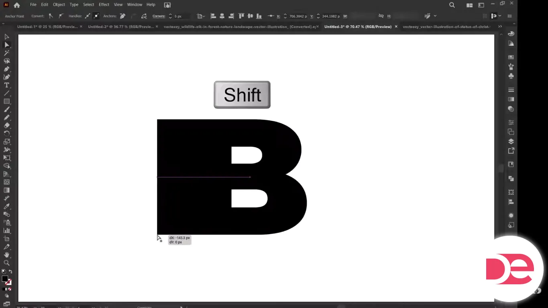Select the Magic Wand tool
The height and width of the screenshot is (308, 548).
coord(7,53)
